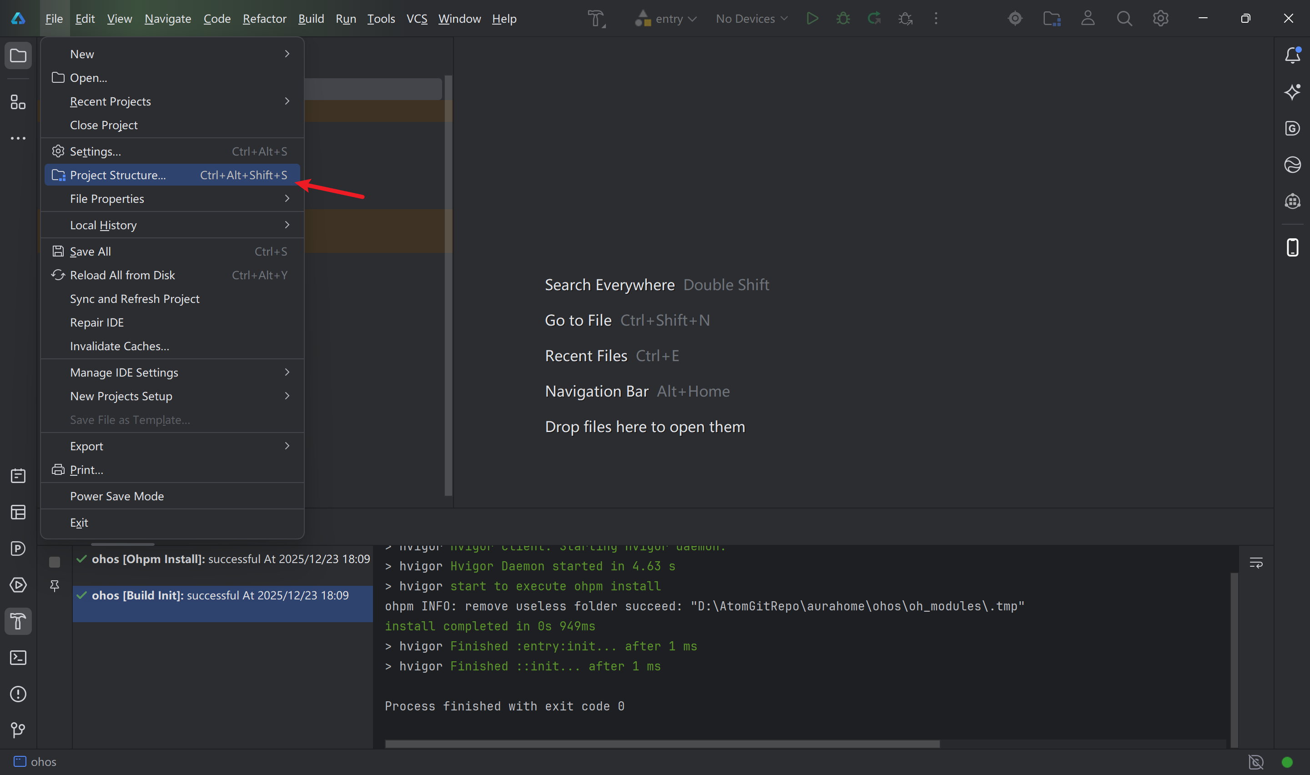Click Invalidate Caches... in File menu
The height and width of the screenshot is (775, 1310).
pyautogui.click(x=120, y=346)
